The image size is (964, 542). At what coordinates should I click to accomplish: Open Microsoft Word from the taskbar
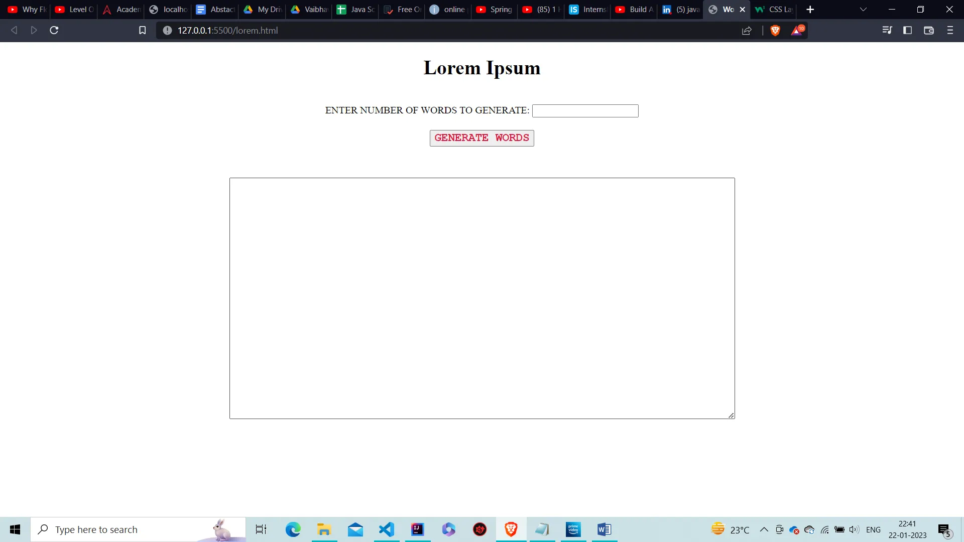pos(604,529)
